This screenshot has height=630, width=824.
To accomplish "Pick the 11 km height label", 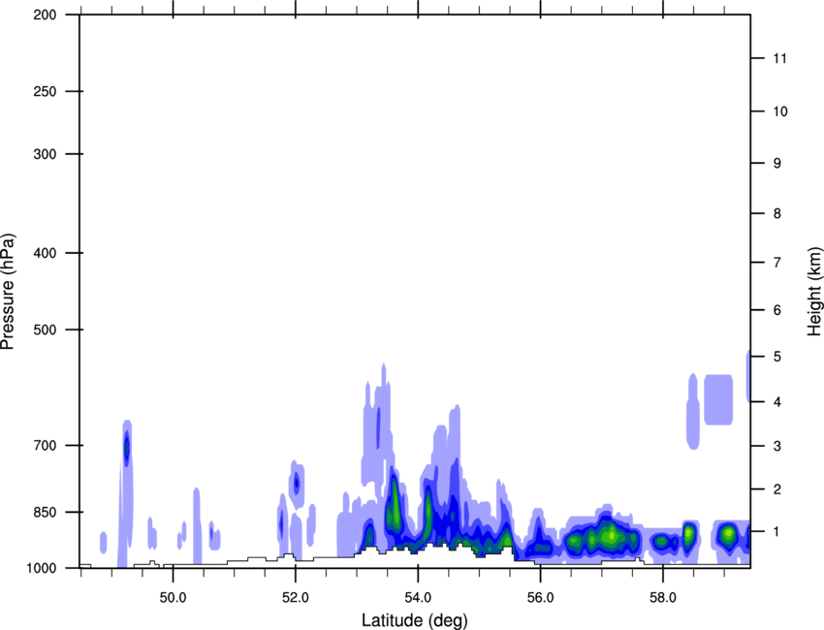I will 779,58.
